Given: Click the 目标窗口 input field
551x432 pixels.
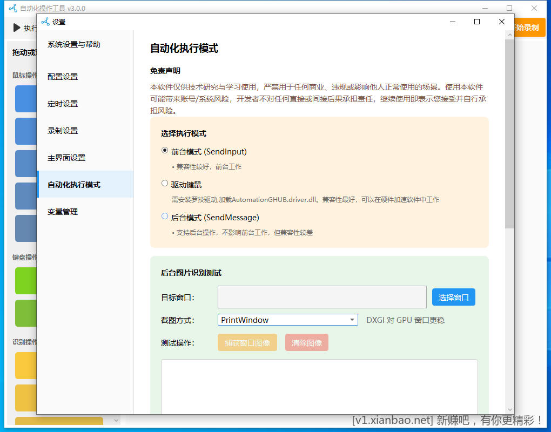Looking at the screenshot, I should pyautogui.click(x=322, y=296).
